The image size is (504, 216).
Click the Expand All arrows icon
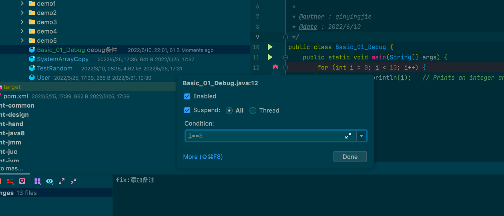[x=62, y=181]
